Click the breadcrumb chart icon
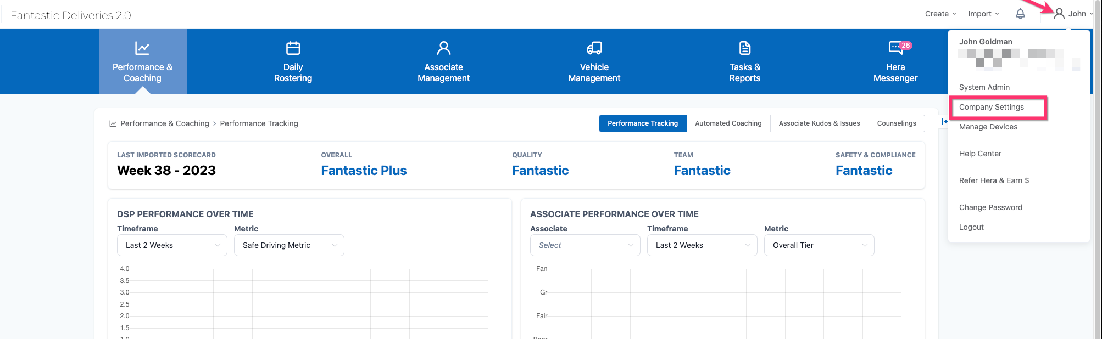 pyautogui.click(x=113, y=123)
